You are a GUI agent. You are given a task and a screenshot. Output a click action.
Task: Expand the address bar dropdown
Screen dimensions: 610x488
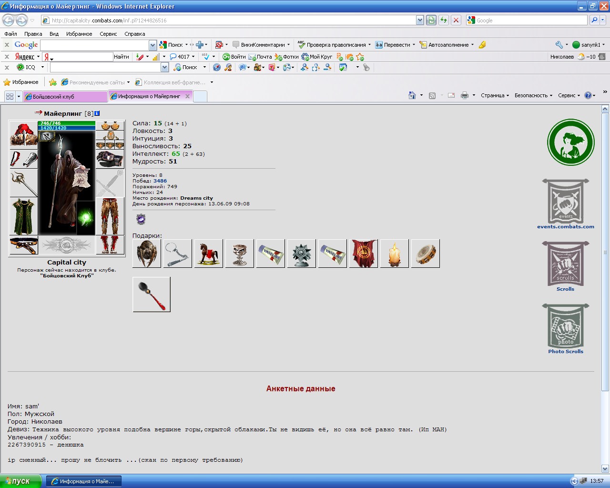point(420,20)
